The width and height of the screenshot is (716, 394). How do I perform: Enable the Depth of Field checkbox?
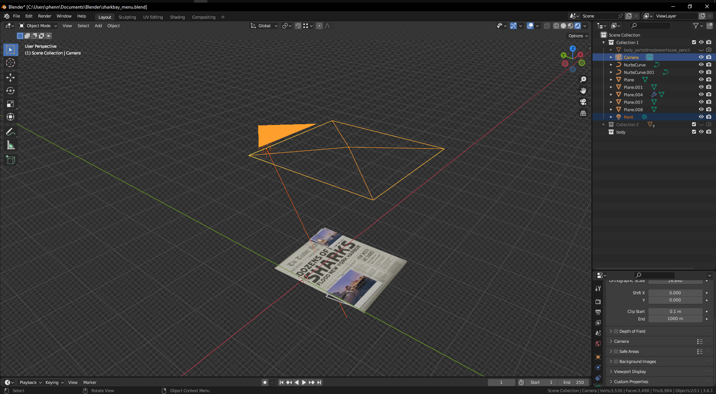[x=616, y=331]
